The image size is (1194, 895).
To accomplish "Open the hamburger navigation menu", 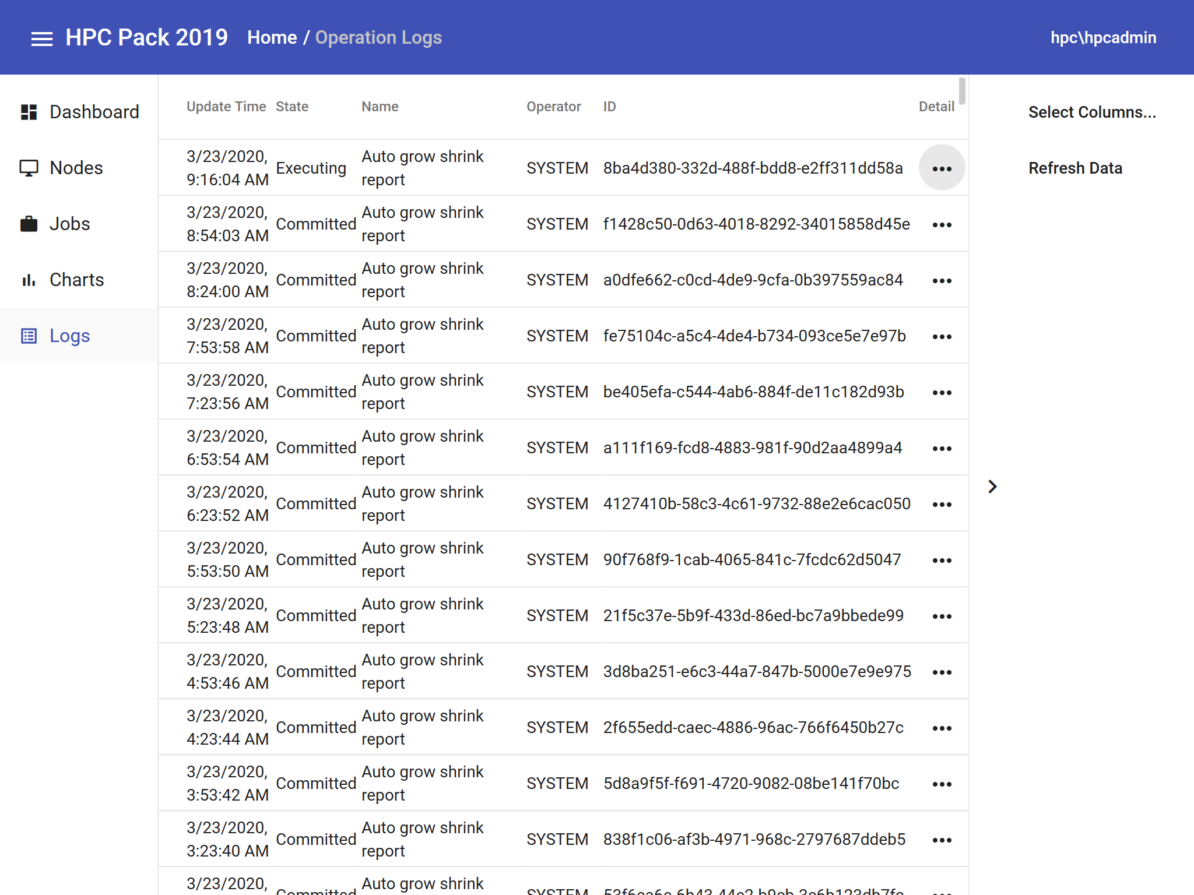I will (x=41, y=38).
